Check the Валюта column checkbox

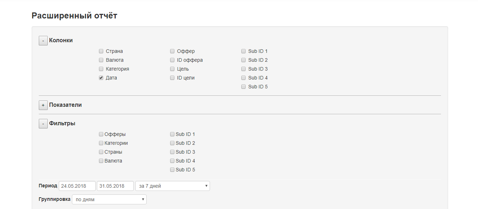pyautogui.click(x=101, y=60)
